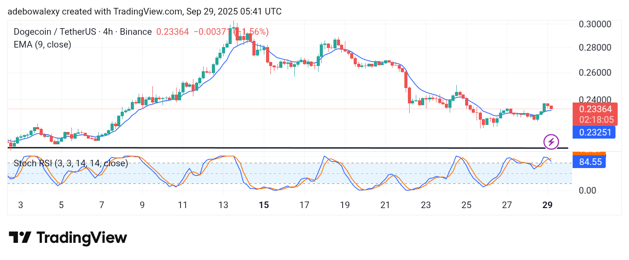This screenshot has height=260, width=629.
Task: Click the bold date label 15 on time axis
Action: pyautogui.click(x=264, y=205)
